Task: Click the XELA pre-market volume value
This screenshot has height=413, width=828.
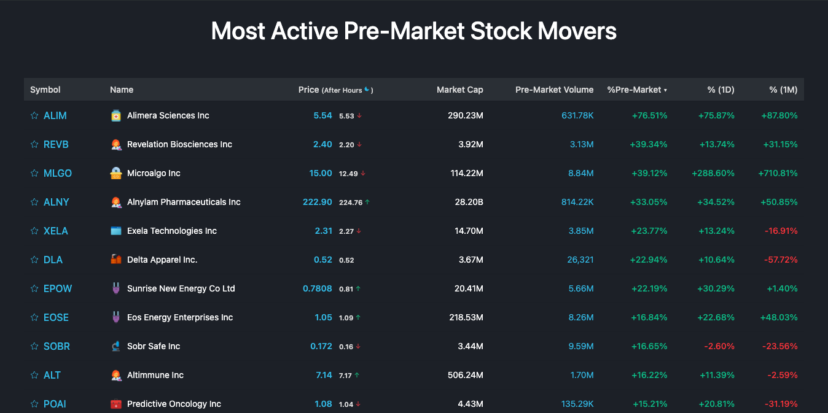Action: pos(580,231)
